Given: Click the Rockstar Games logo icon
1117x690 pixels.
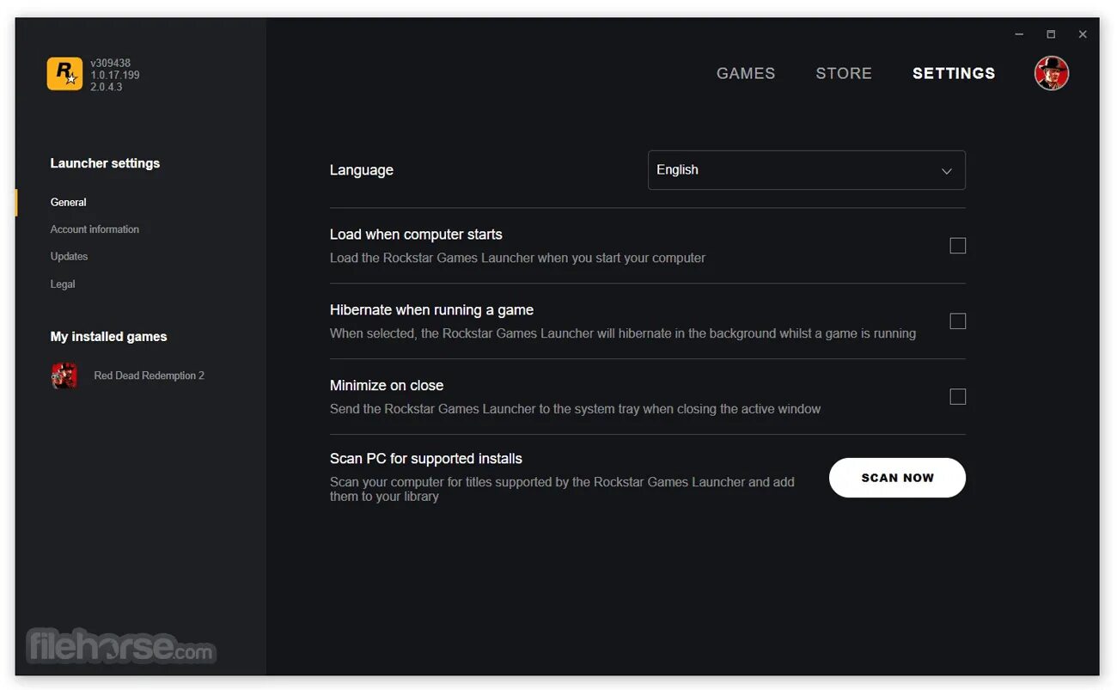Looking at the screenshot, I should (64, 74).
